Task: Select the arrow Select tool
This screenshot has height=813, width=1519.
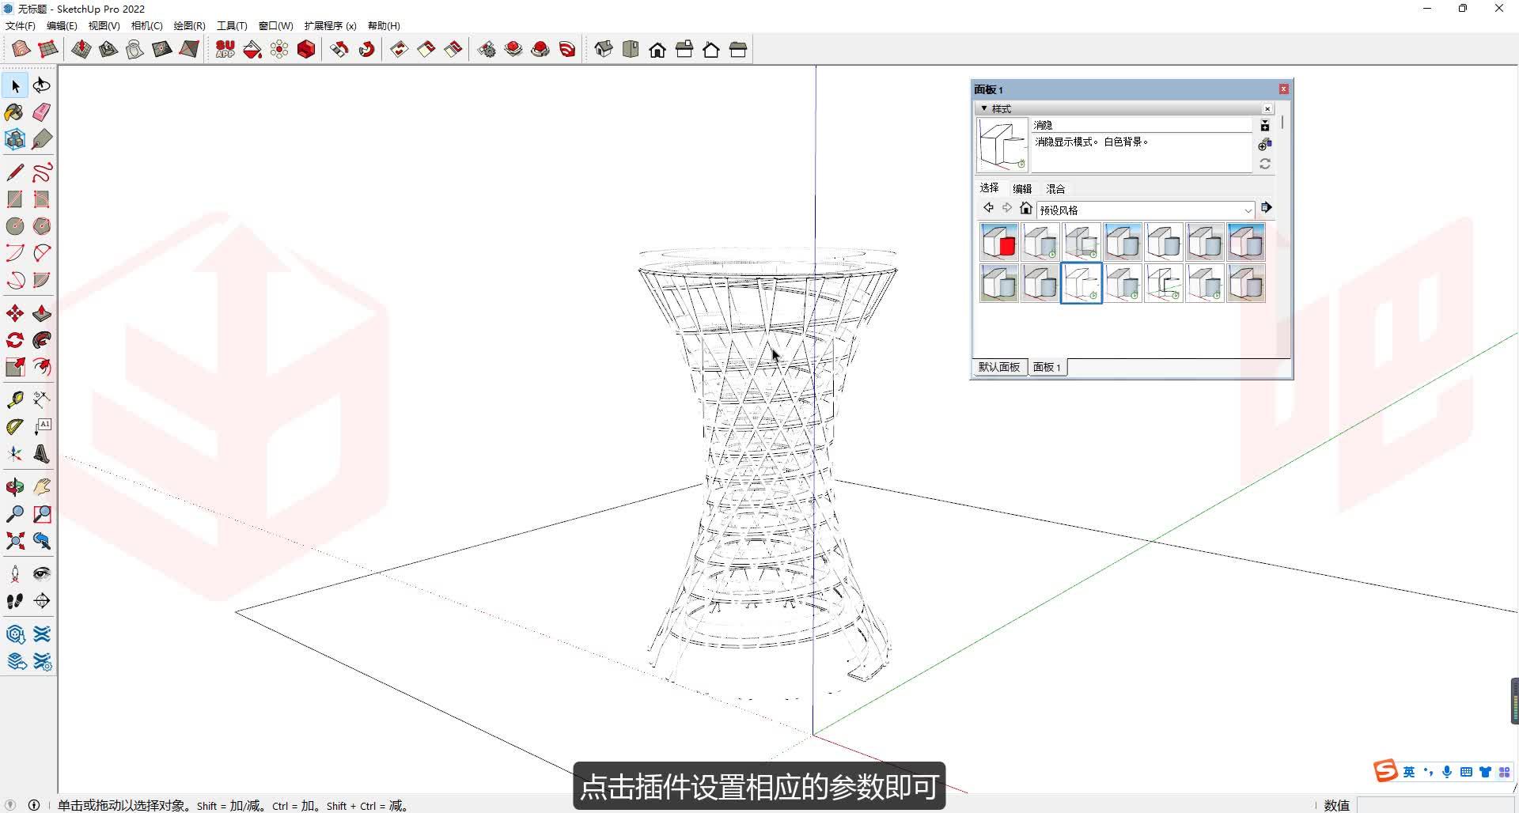Action: (x=15, y=85)
